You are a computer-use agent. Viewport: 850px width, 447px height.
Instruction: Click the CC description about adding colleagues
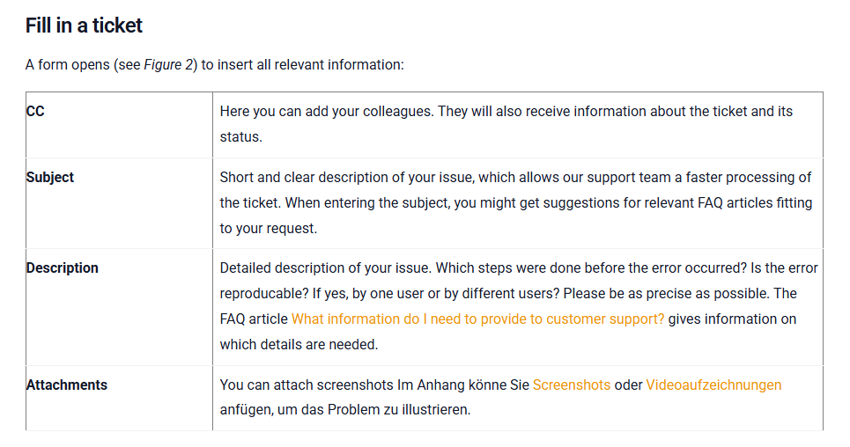506,124
